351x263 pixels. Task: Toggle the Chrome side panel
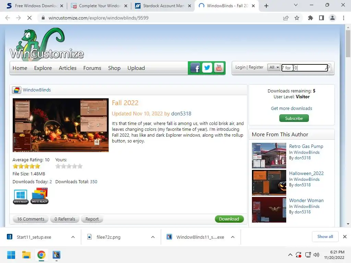click(x=322, y=18)
